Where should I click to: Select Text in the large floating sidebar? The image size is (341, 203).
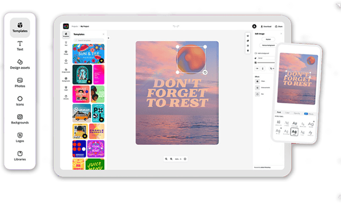[20, 46]
